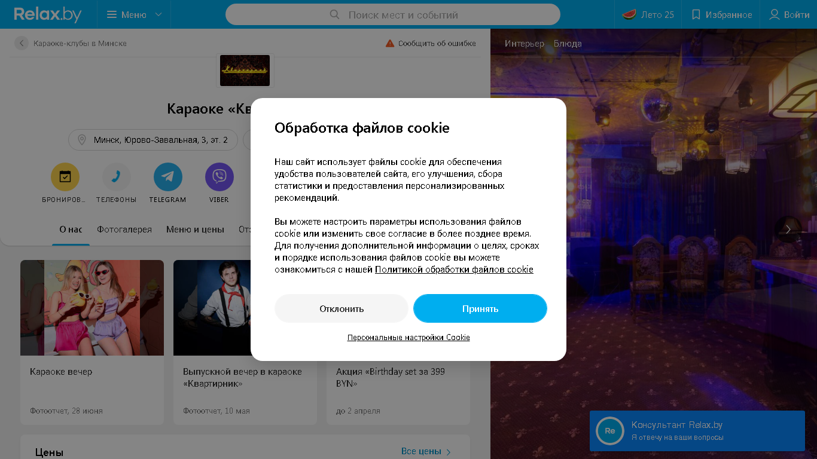Viewport: 817px width, 459px height.
Task: Open the Telegram contact icon
Action: click(x=168, y=177)
